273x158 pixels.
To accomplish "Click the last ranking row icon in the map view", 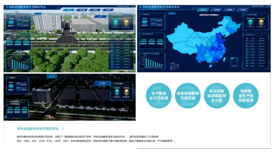I will coord(247,66).
